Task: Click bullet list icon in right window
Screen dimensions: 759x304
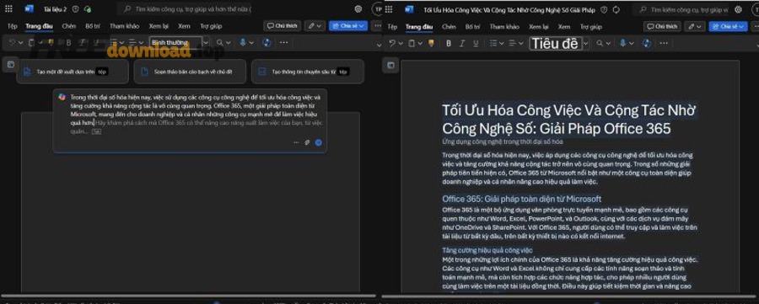Action: pyautogui.click(x=493, y=43)
